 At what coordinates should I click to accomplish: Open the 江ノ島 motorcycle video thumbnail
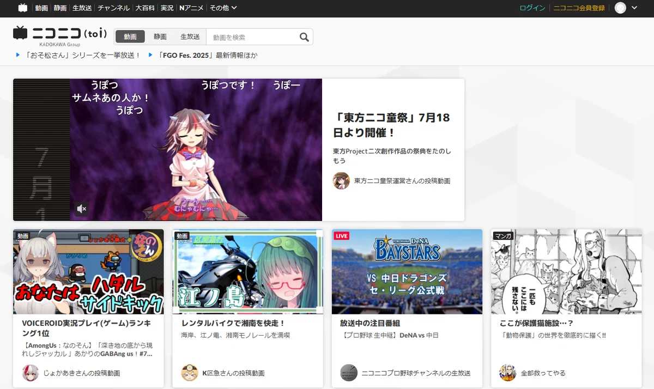(x=247, y=271)
